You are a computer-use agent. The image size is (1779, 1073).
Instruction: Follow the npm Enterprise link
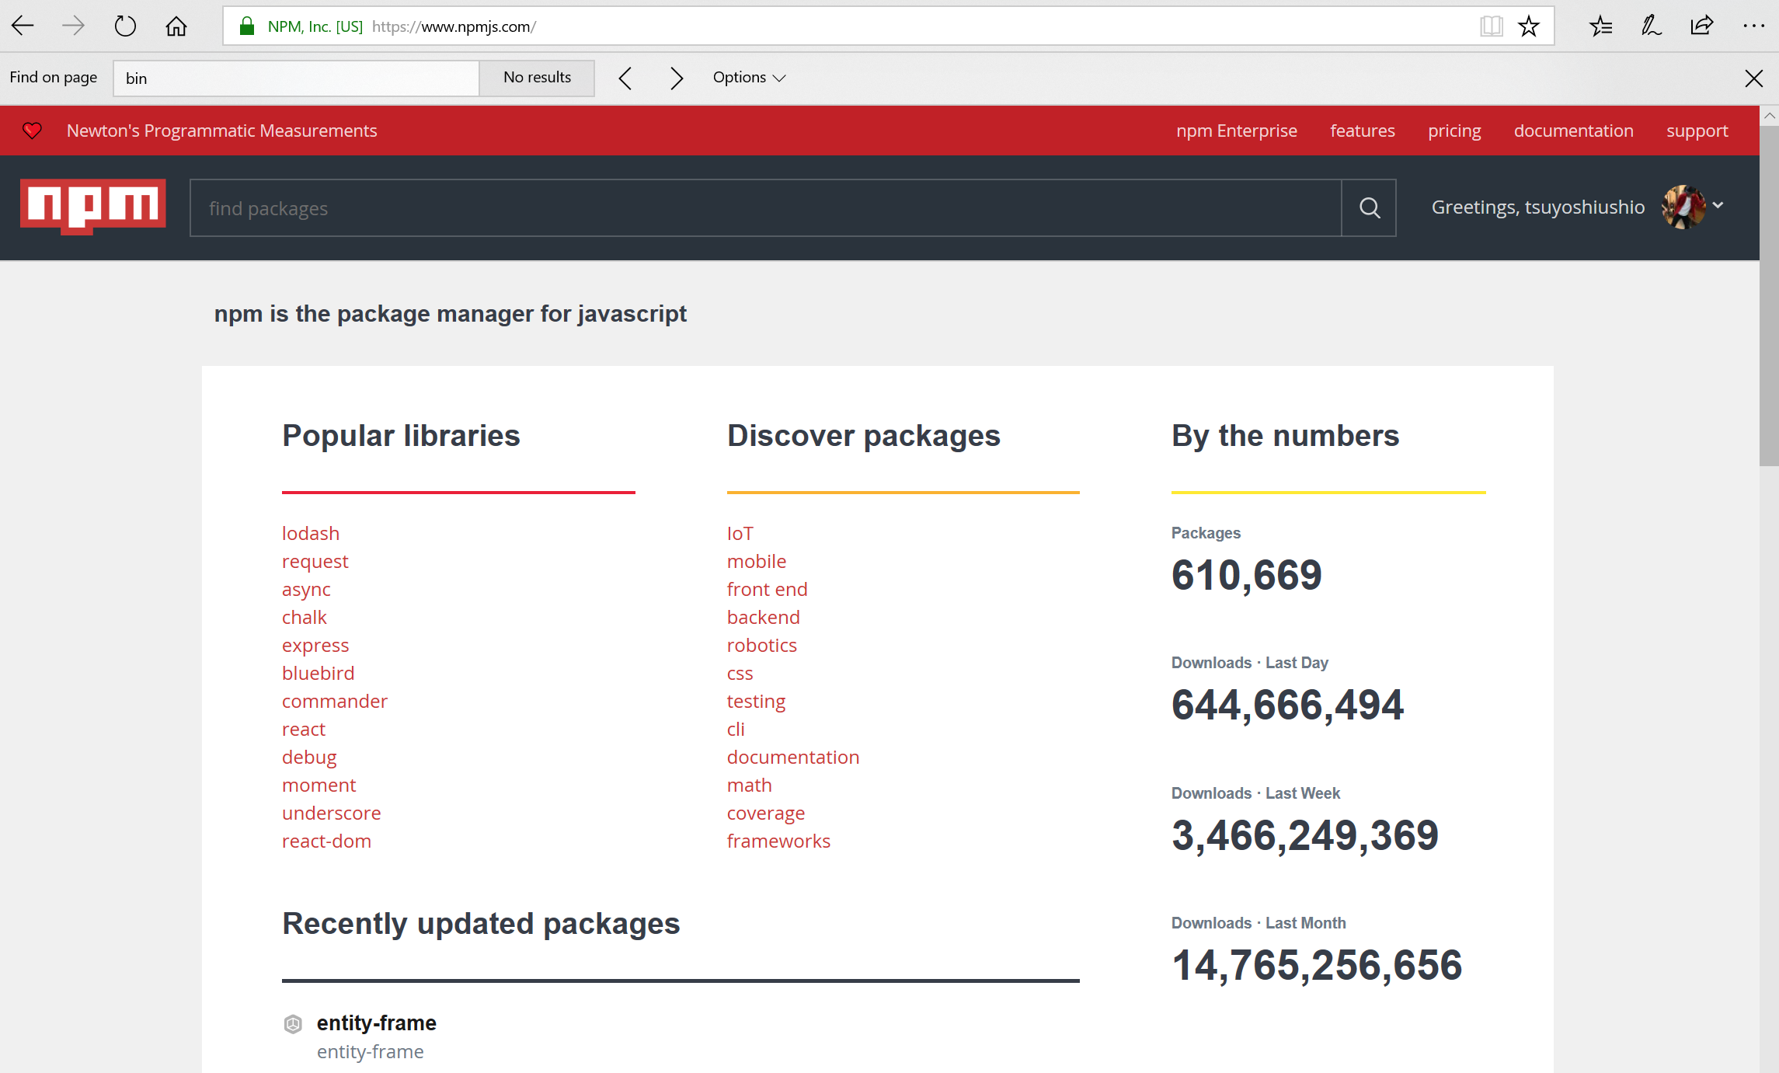[1237, 130]
